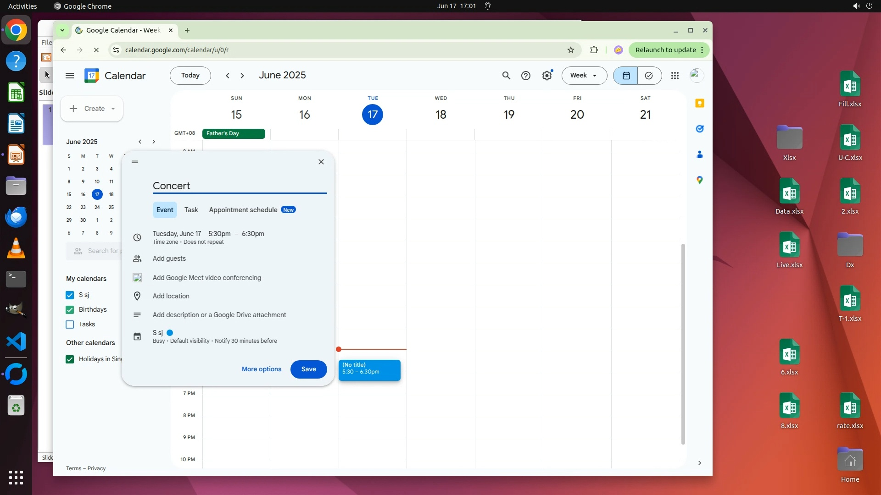881x495 pixels.
Task: Select the Task tab in dialog
Action: (191, 210)
